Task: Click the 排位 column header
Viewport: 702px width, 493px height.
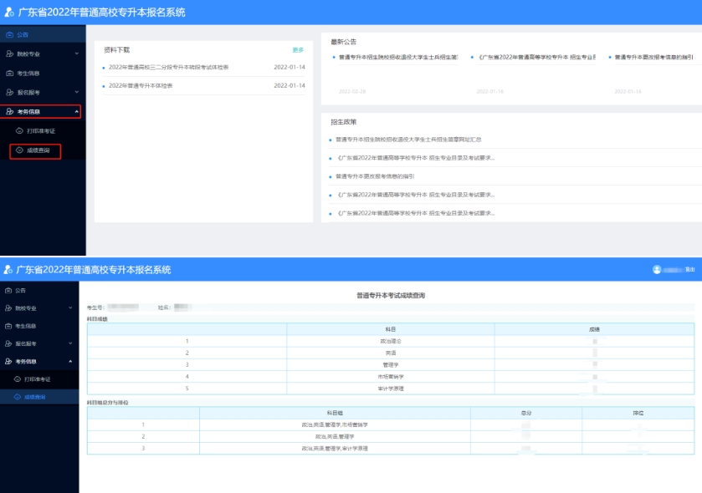Action: click(x=638, y=413)
